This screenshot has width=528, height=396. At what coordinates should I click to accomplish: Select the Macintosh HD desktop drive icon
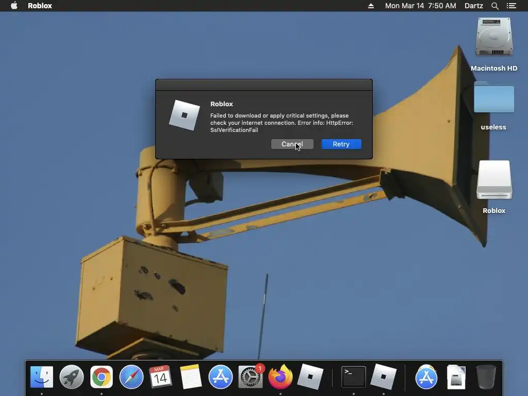(494, 37)
